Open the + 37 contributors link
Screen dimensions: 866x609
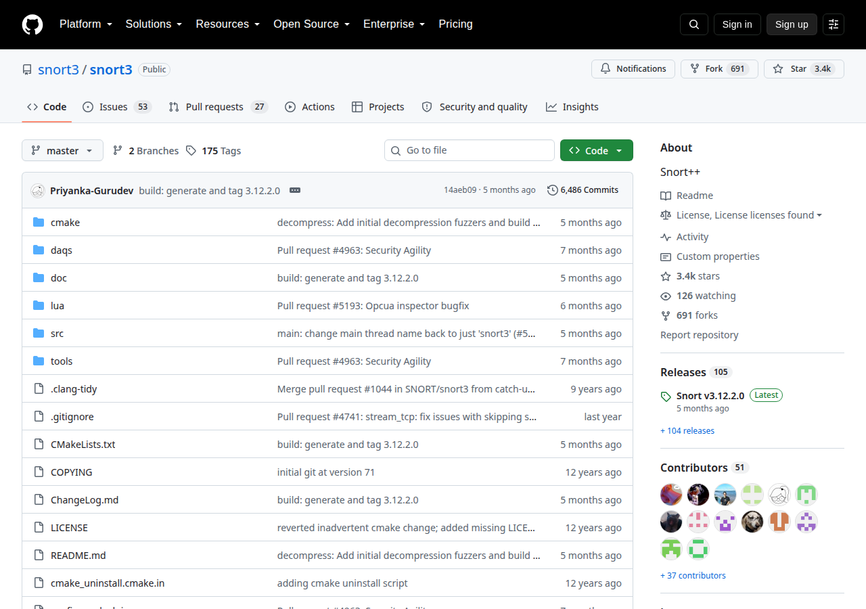pos(693,576)
